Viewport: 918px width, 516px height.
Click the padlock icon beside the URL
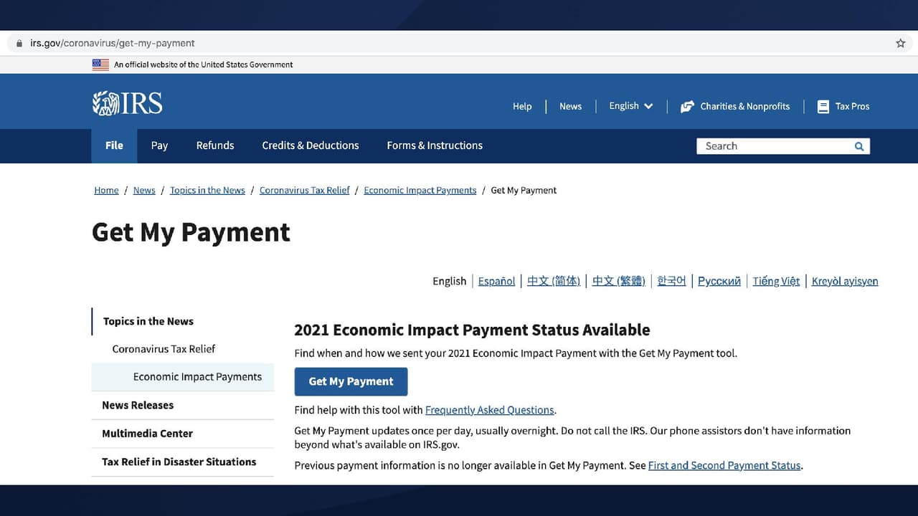[x=19, y=43]
